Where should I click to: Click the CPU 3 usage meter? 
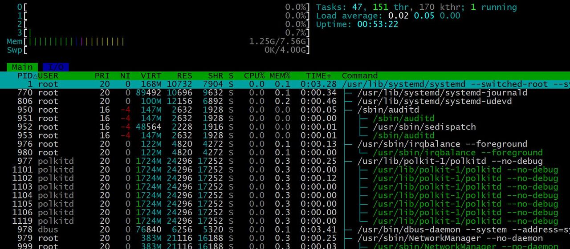click(163, 33)
